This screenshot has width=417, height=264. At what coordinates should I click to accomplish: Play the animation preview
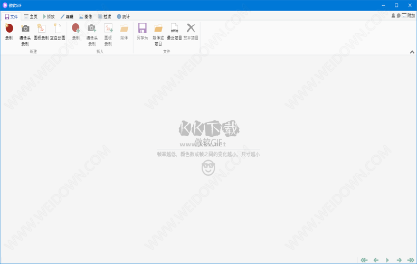pos(387,260)
